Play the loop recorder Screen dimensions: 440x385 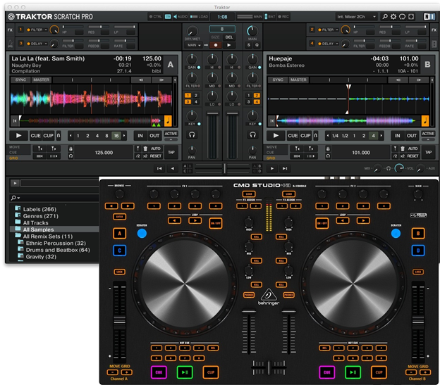point(229,45)
